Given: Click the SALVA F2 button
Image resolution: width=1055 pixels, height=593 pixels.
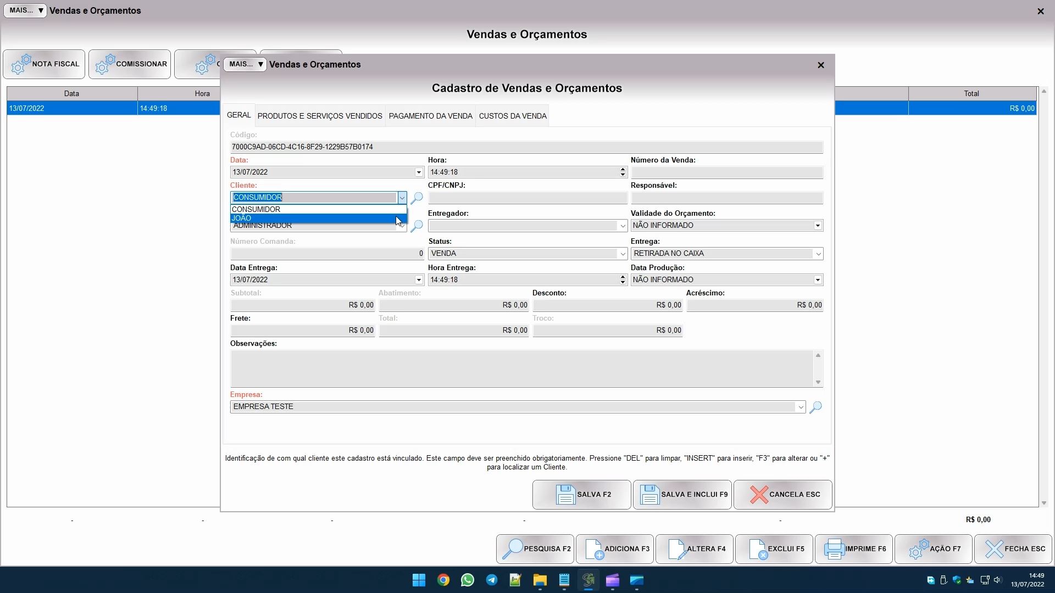Looking at the screenshot, I should [x=581, y=495].
